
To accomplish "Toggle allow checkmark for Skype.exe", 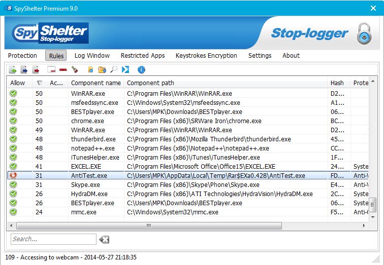I will (13, 184).
